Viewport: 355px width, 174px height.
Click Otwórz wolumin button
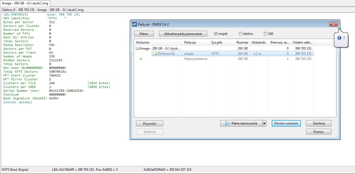pyautogui.click(x=286, y=123)
